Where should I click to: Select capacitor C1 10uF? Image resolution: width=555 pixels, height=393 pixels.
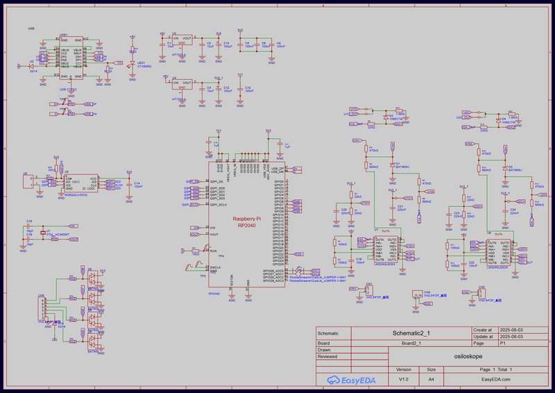point(162,44)
